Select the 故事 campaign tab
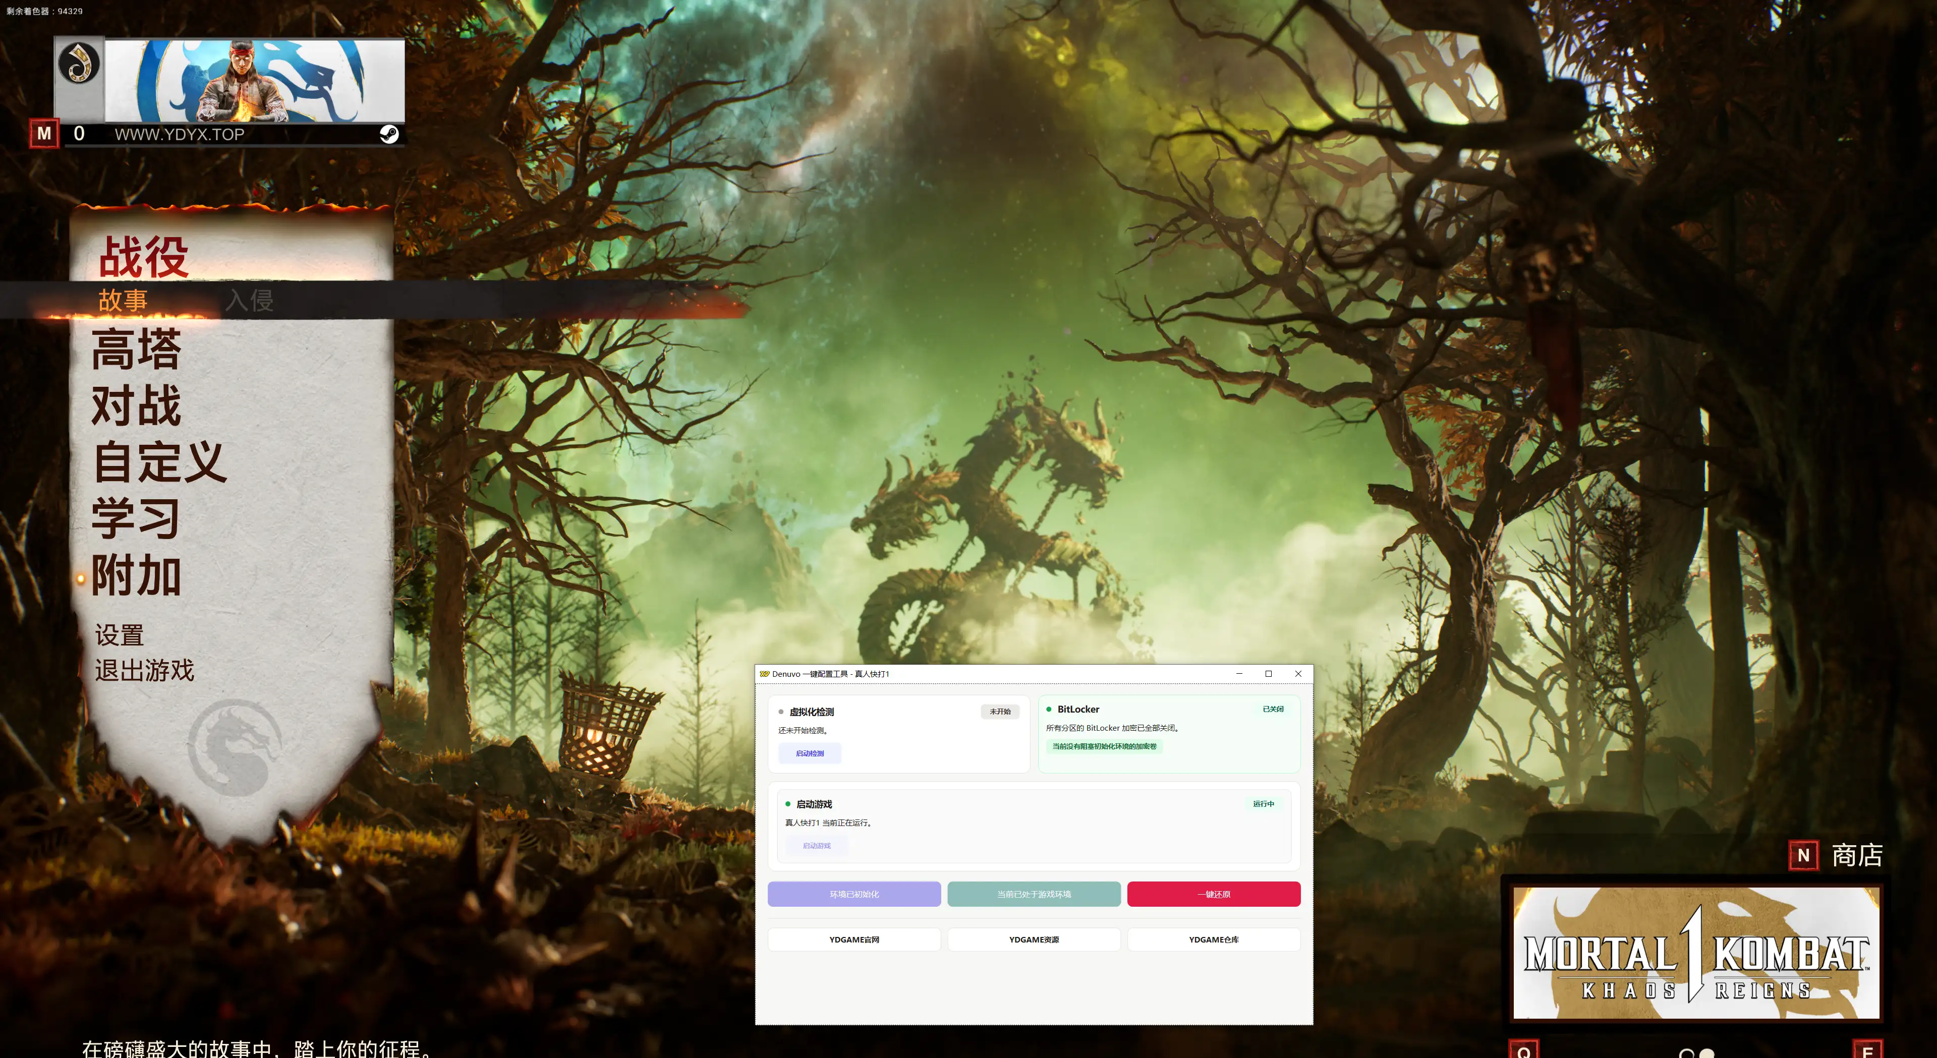The image size is (1937, 1058). 123,300
